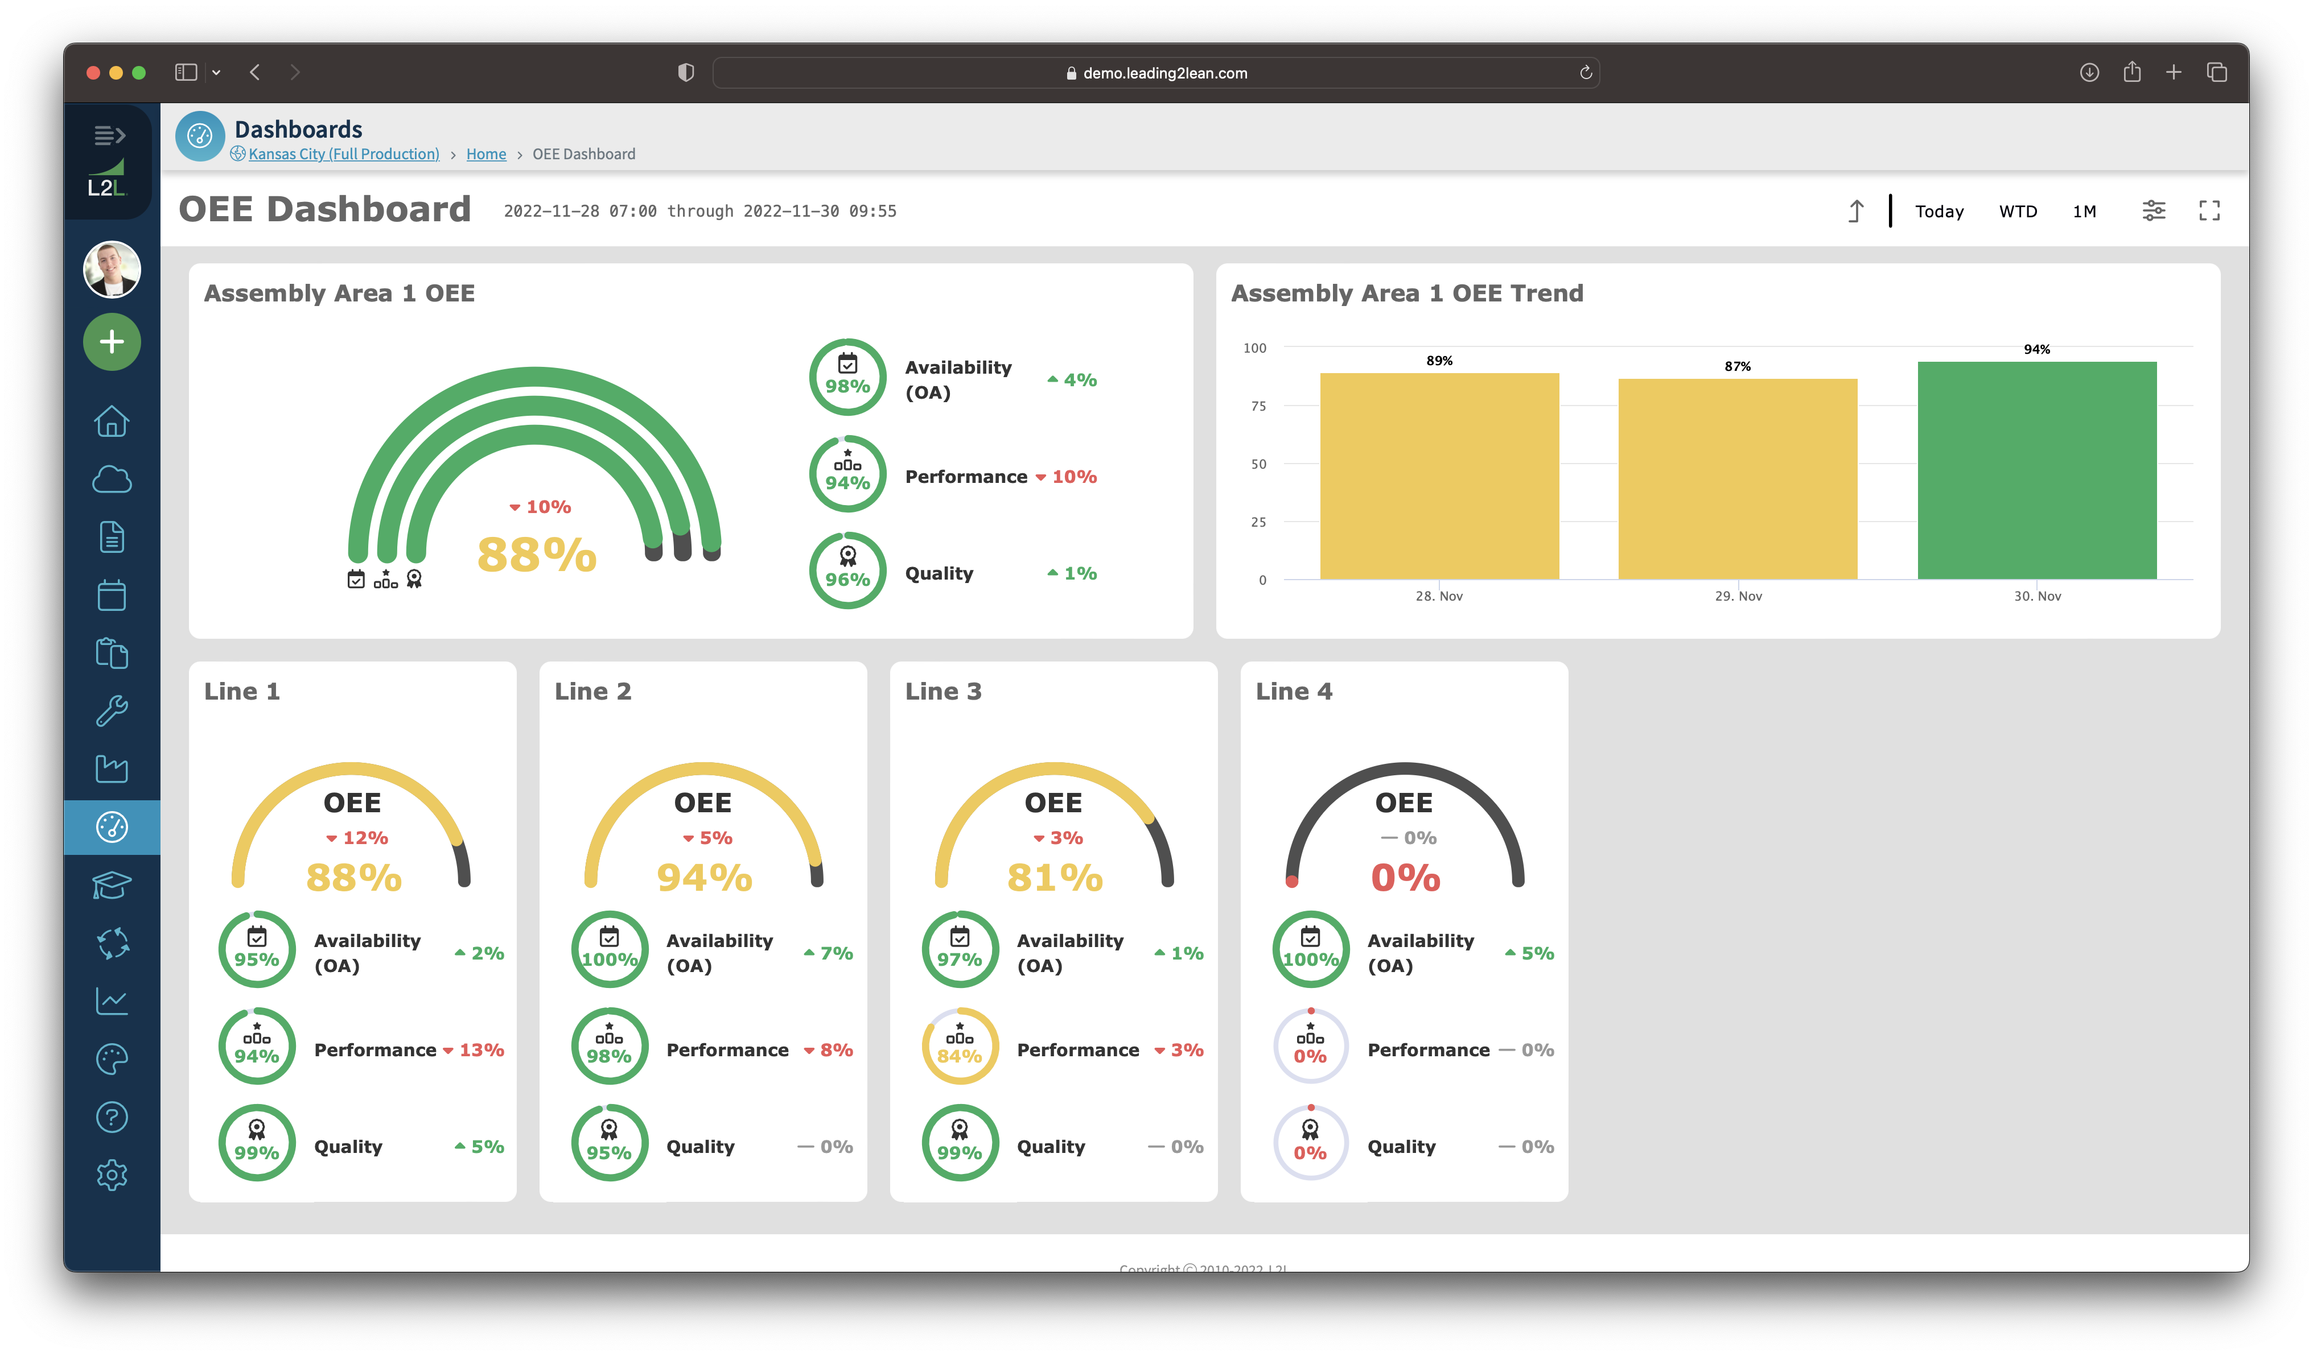Screen dimensions: 2313x1356
Task: Open the graduation cap training icon
Action: click(x=112, y=886)
